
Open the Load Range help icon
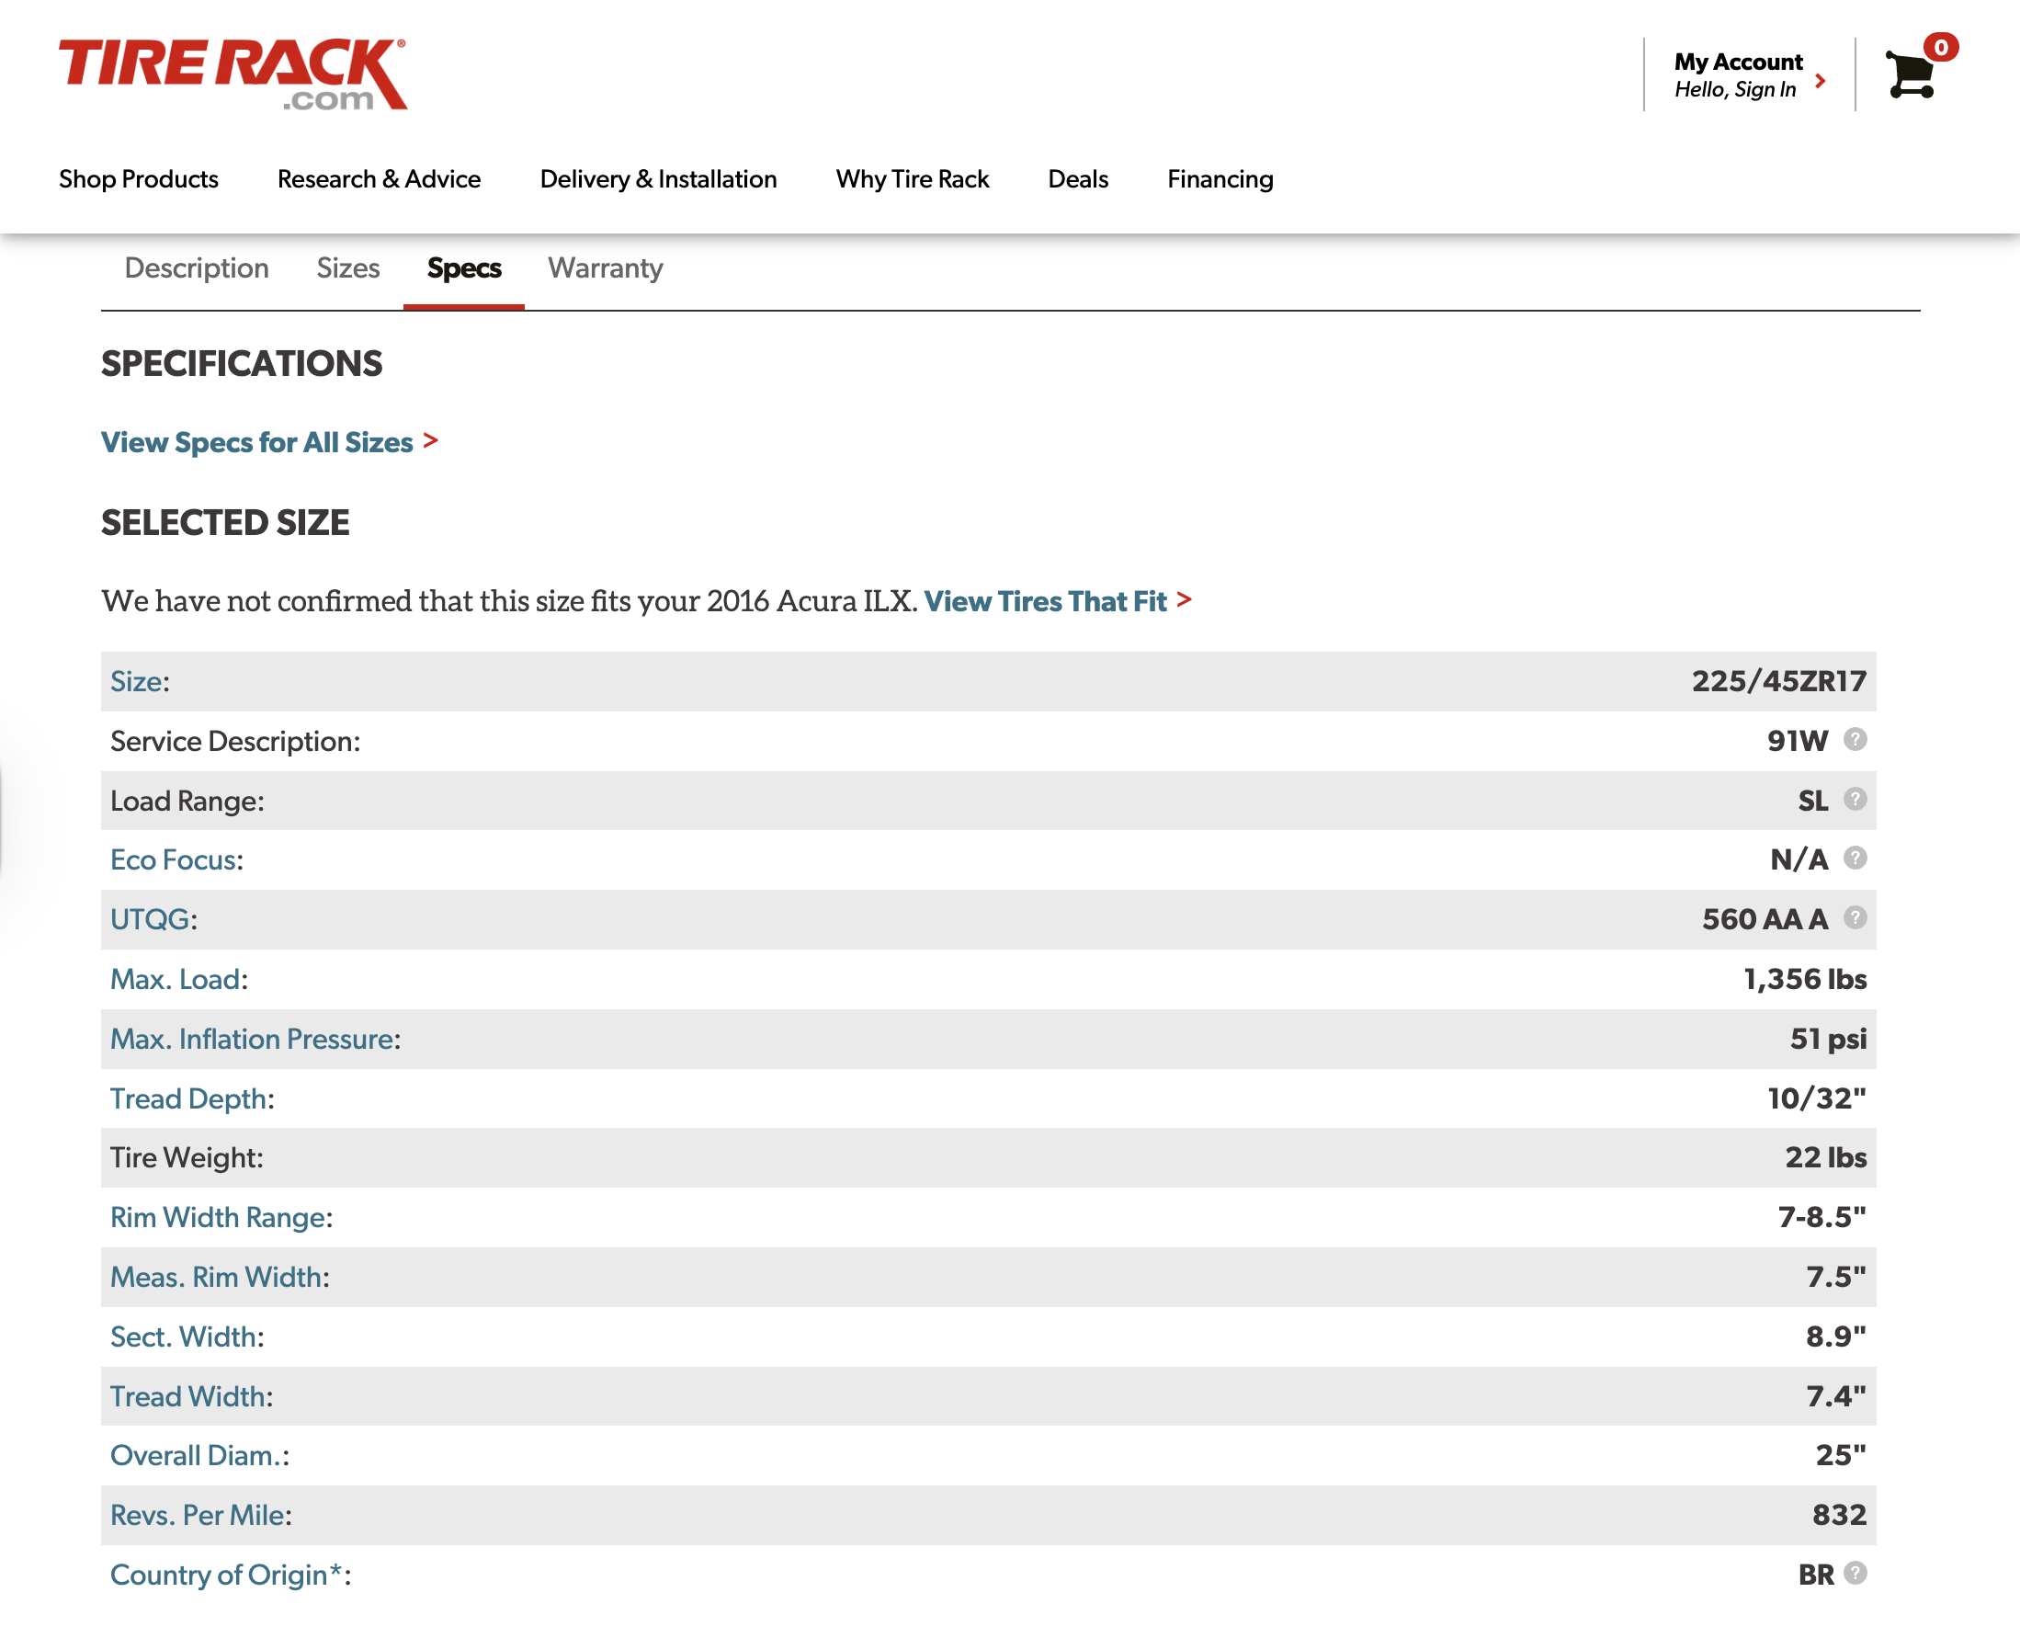[1854, 801]
